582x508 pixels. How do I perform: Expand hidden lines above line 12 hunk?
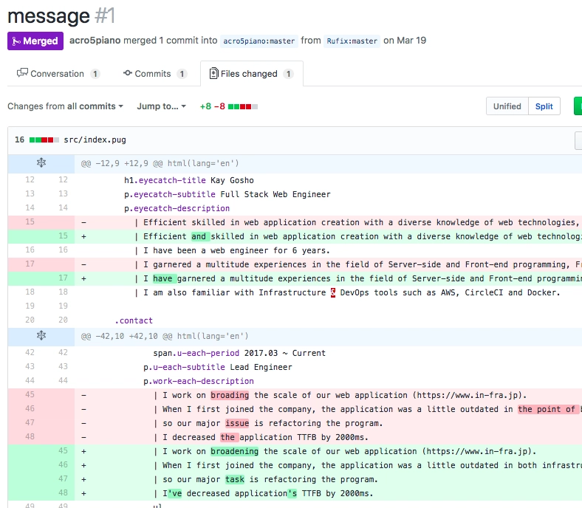click(41, 163)
